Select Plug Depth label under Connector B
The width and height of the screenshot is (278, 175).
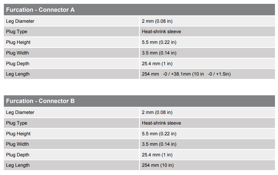18,155
